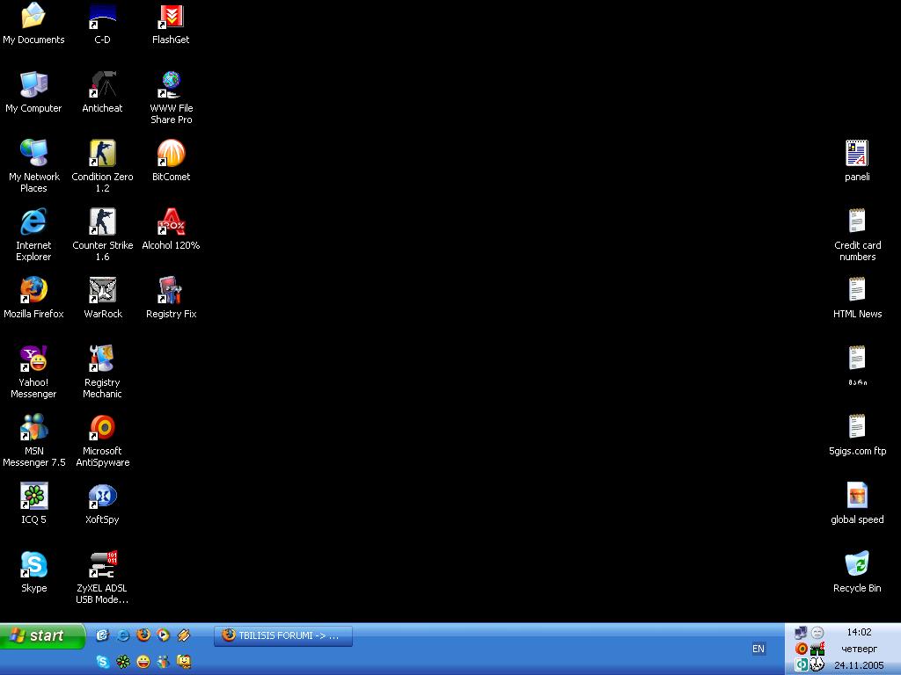Select the Registry Mechanic desktop shortcut
The height and width of the screenshot is (675, 901).
[x=102, y=372]
